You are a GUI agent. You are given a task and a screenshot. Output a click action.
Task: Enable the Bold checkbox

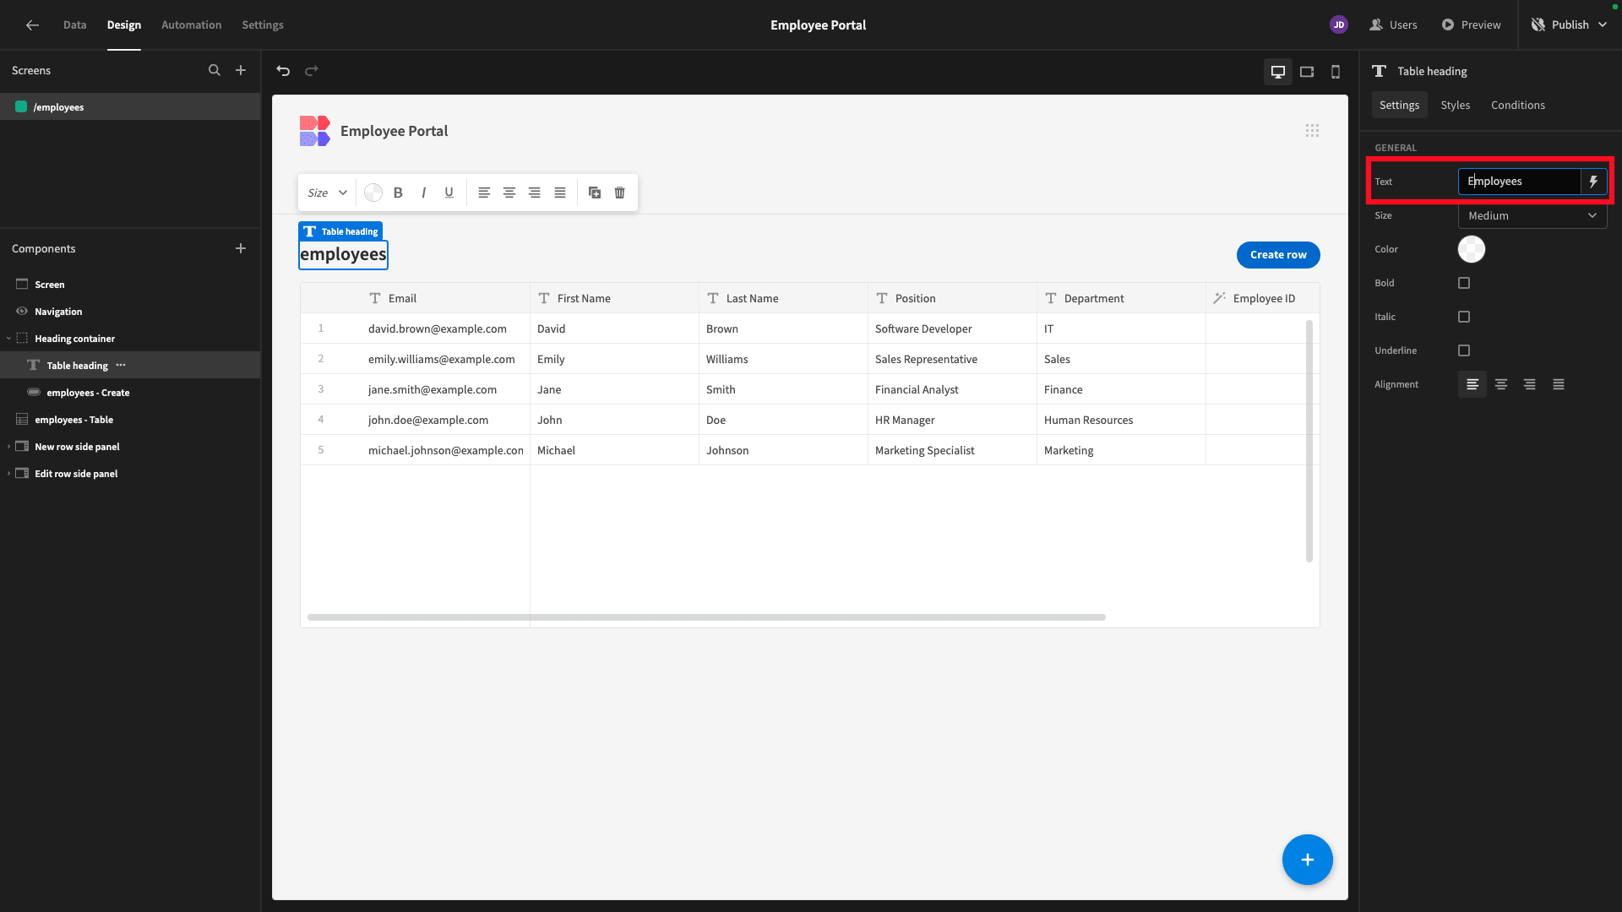(x=1464, y=283)
